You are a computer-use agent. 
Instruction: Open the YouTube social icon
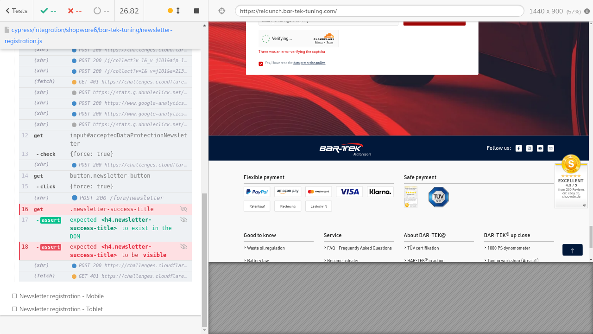click(540, 148)
